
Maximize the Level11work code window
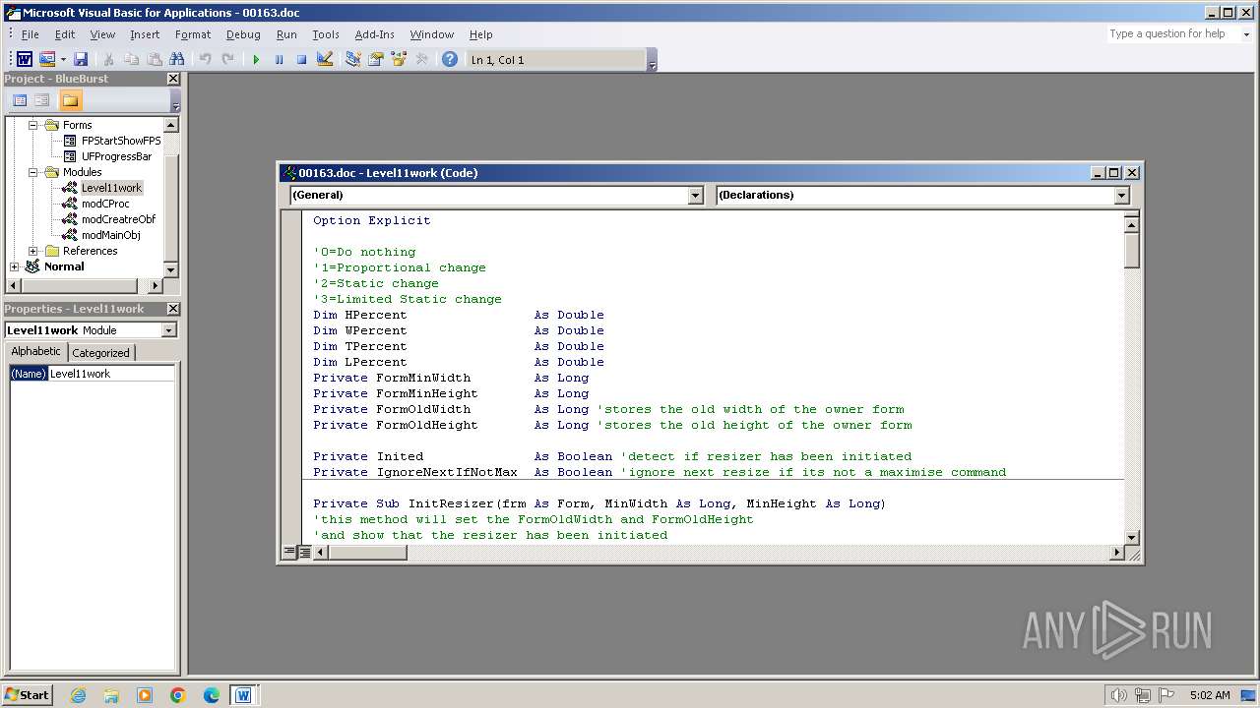click(x=1114, y=173)
